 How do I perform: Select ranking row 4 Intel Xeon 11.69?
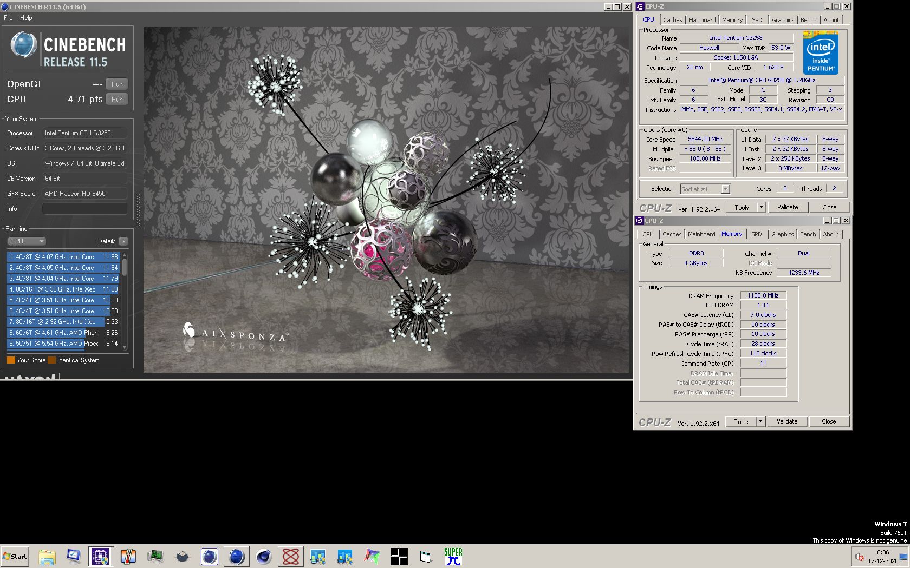(63, 289)
